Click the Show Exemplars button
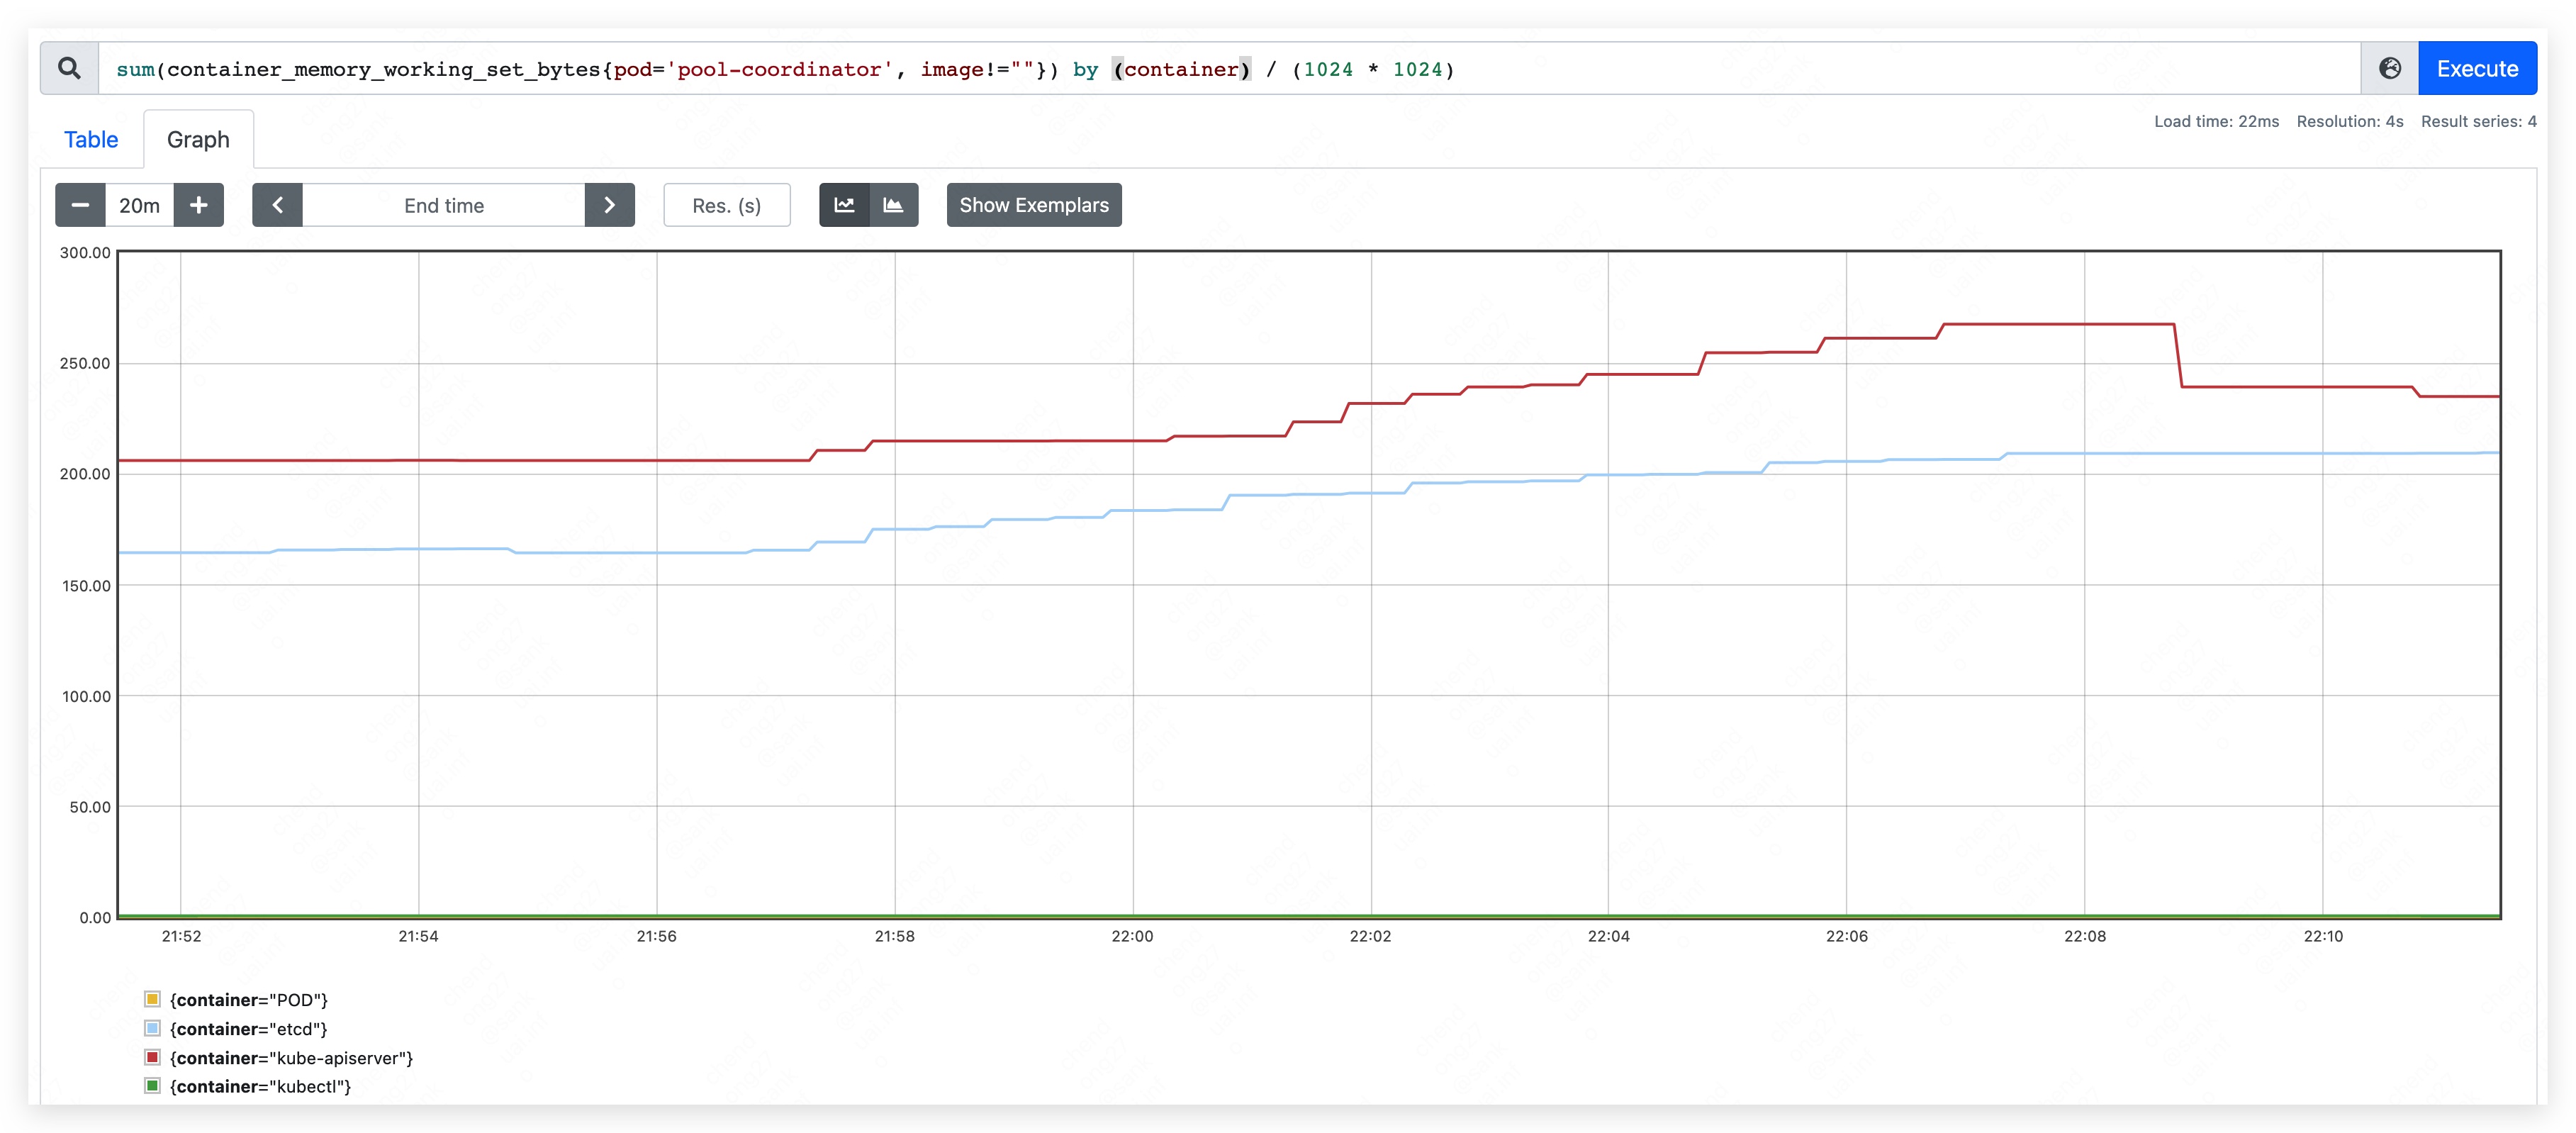Viewport: 2576px width, 1133px height. click(1034, 205)
